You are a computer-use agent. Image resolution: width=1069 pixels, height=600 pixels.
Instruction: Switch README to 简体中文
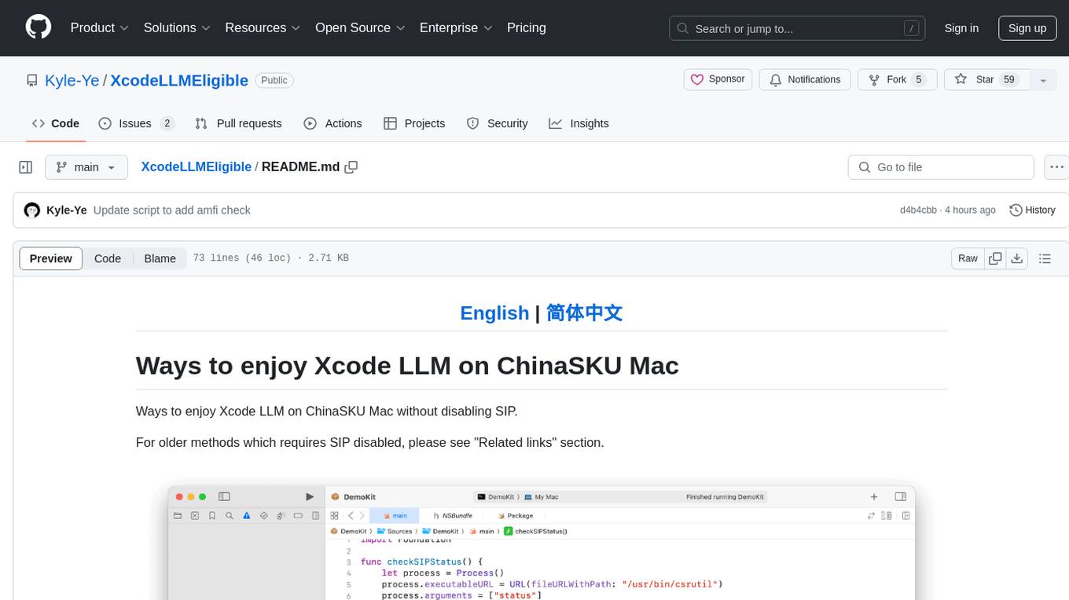pos(585,313)
